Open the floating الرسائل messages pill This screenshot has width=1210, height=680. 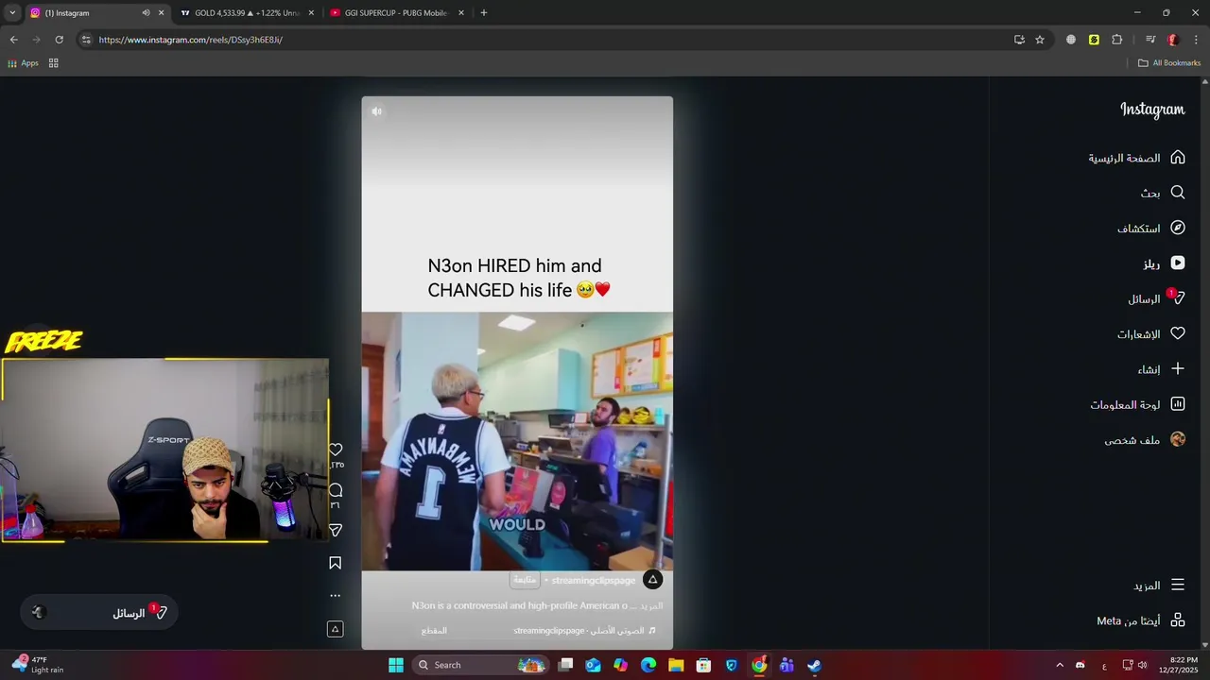pos(99,613)
